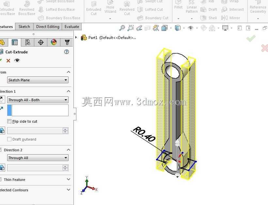Collapse Direction 2 section chevron
The width and height of the screenshot is (268, 205).
coord(68,150)
